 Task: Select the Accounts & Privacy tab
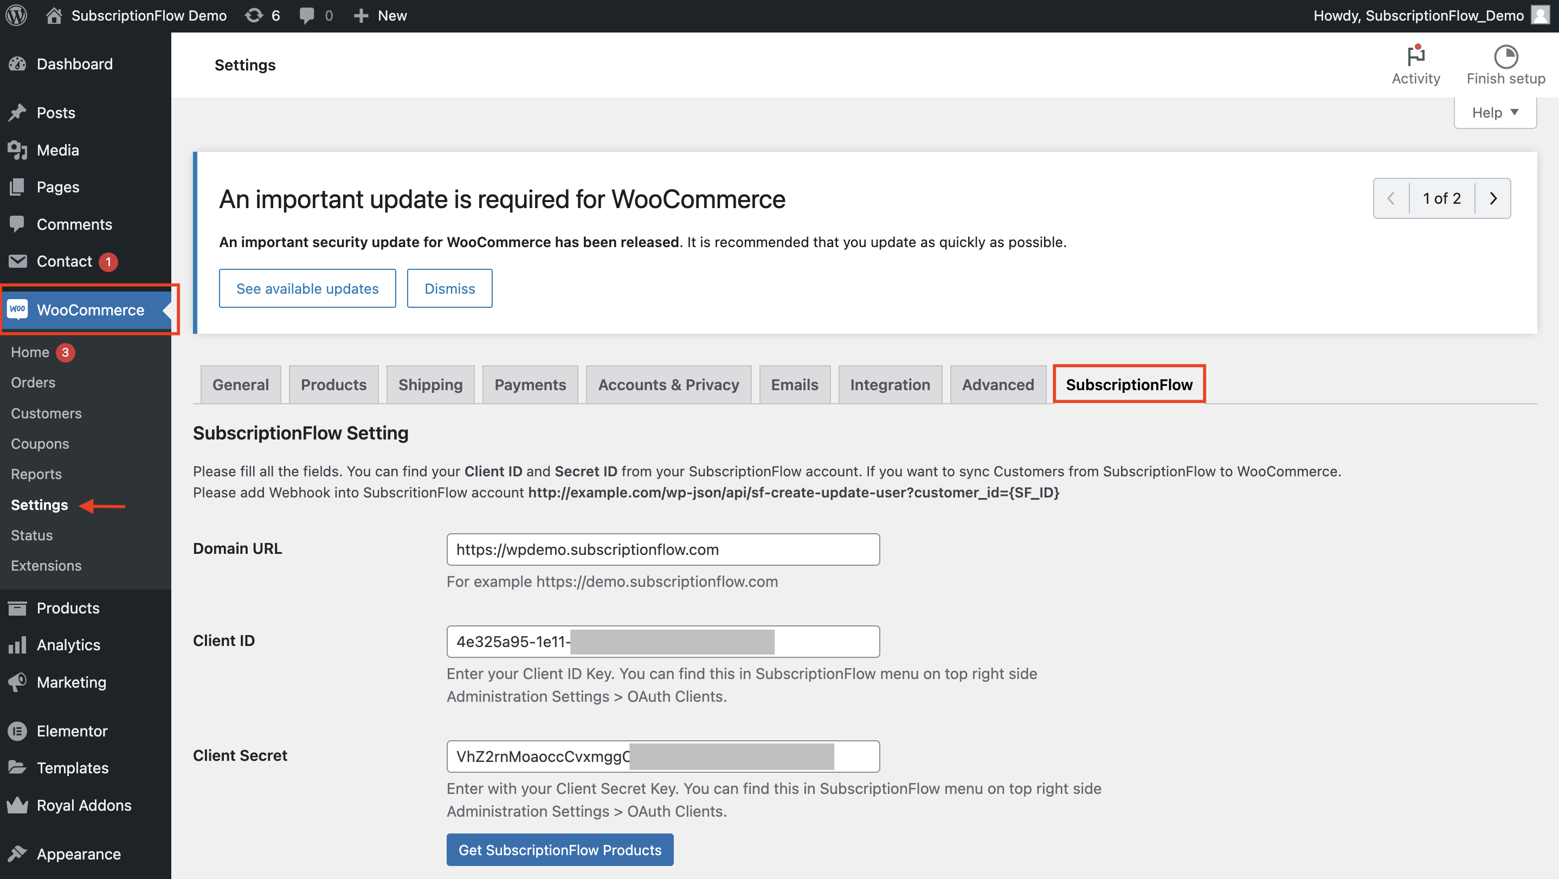click(668, 385)
